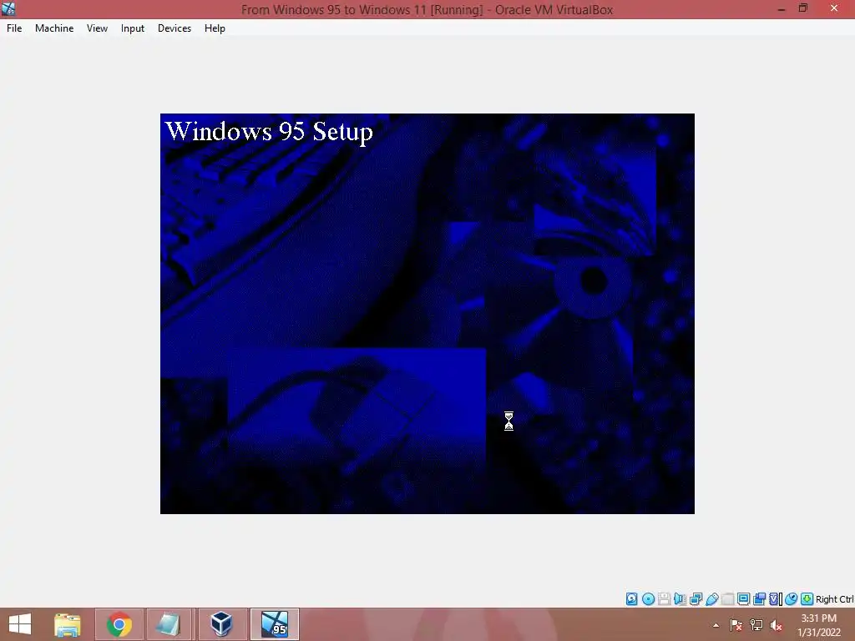Click the CPU virtualization status icon
Viewport: 855px width, 641px height.
click(775, 599)
